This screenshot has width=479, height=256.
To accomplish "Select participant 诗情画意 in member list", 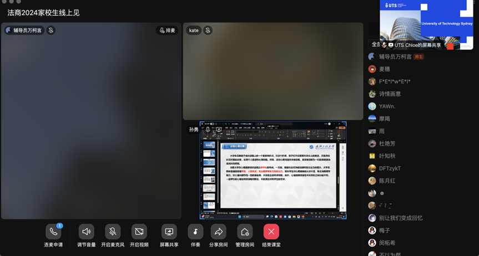I will 390,94.
